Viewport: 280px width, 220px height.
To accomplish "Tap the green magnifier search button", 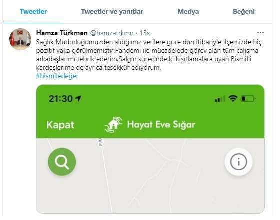I will pos(62,162).
